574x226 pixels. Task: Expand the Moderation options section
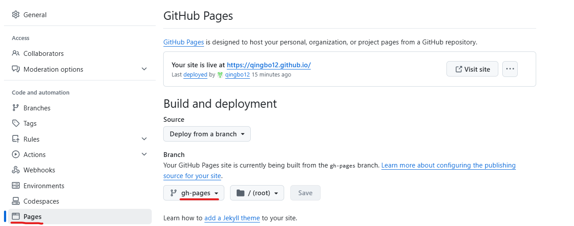click(144, 69)
